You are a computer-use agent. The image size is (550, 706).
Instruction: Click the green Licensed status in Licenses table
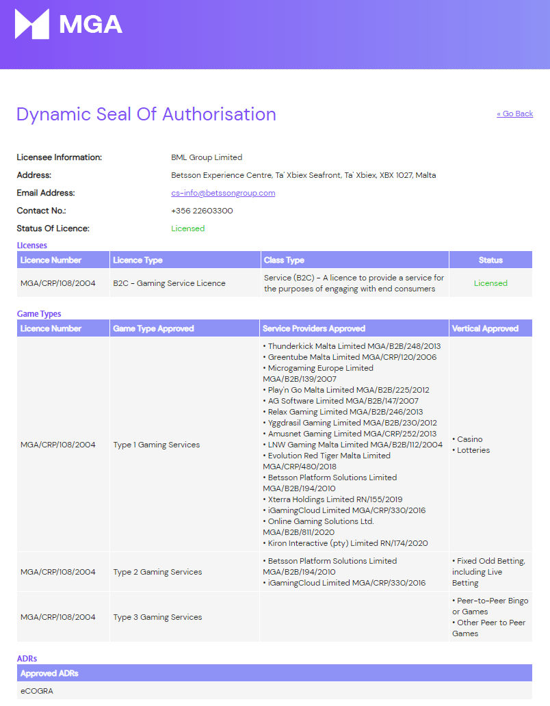pyautogui.click(x=490, y=283)
